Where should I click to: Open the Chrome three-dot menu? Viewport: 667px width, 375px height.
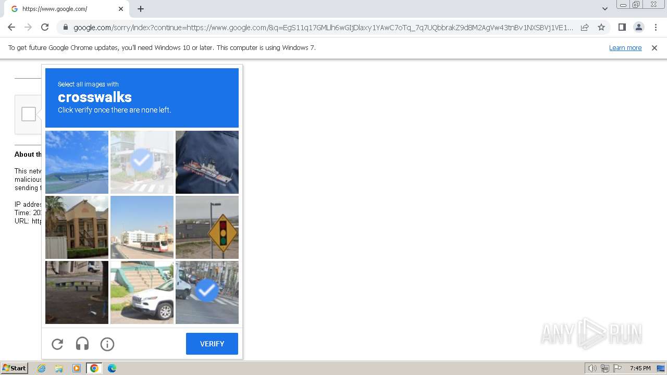click(x=656, y=27)
